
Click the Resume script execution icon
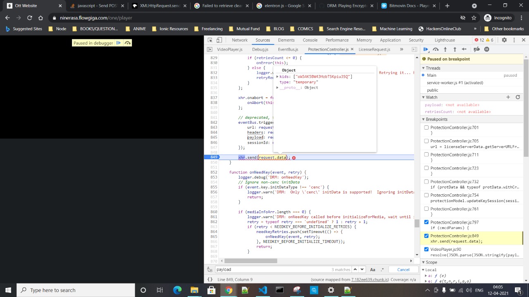426,49
